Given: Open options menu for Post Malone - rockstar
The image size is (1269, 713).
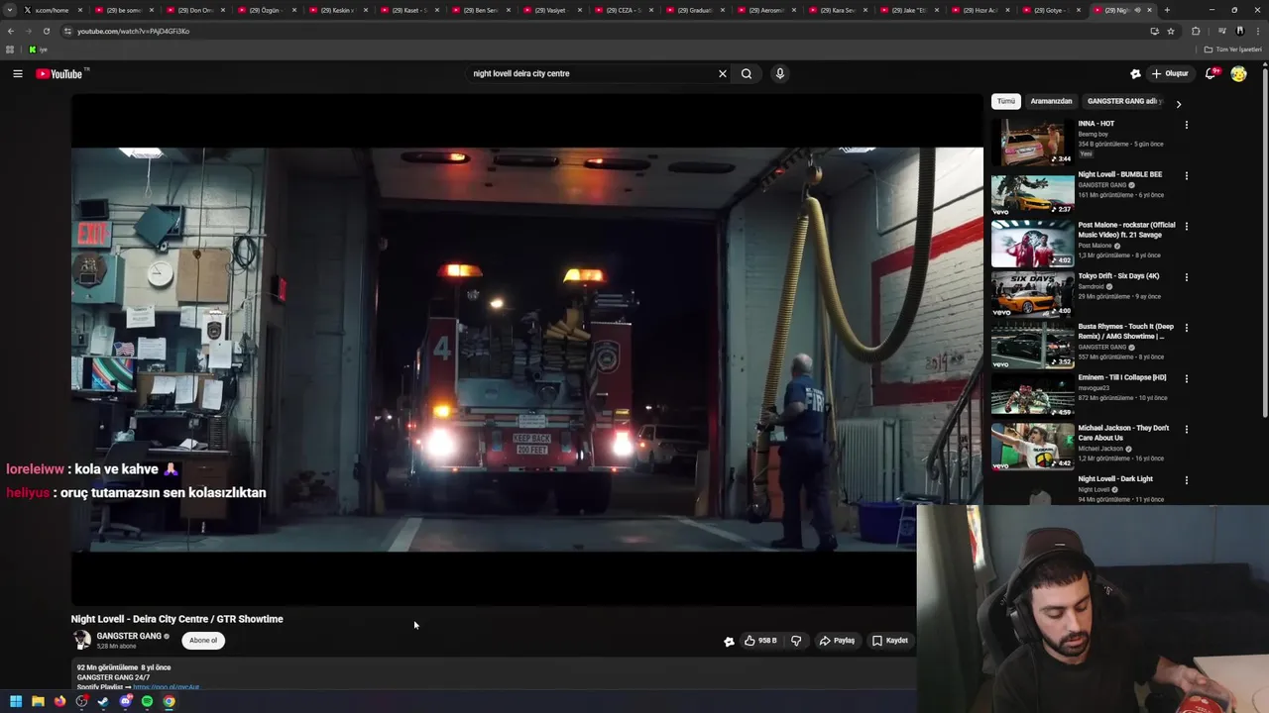Looking at the screenshot, I should [1186, 227].
